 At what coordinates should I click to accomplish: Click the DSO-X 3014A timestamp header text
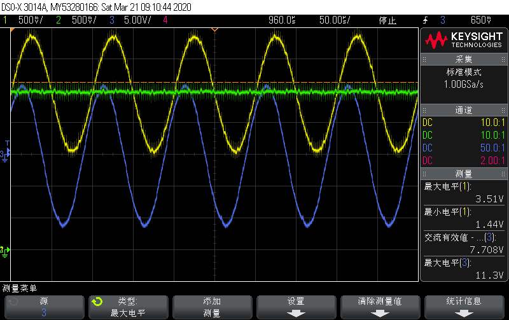[97, 7]
